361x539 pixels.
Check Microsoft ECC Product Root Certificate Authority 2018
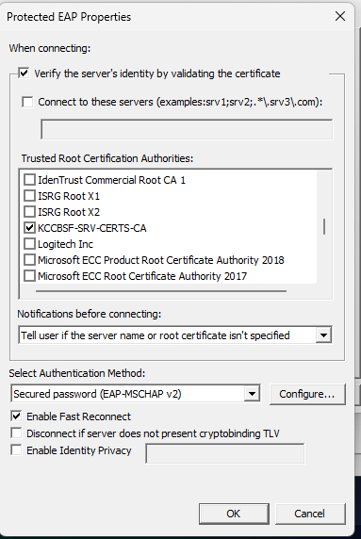(29, 260)
